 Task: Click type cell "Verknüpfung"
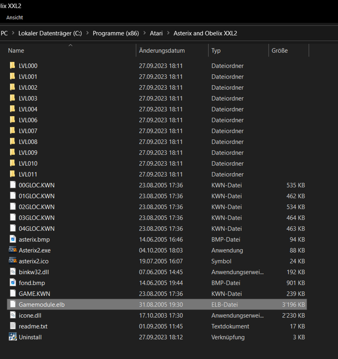tap(228, 337)
